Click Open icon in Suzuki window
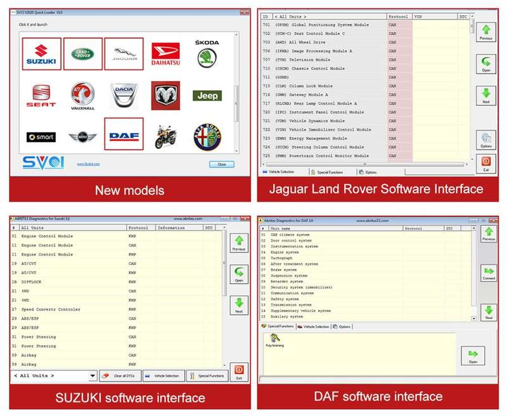 click(239, 275)
